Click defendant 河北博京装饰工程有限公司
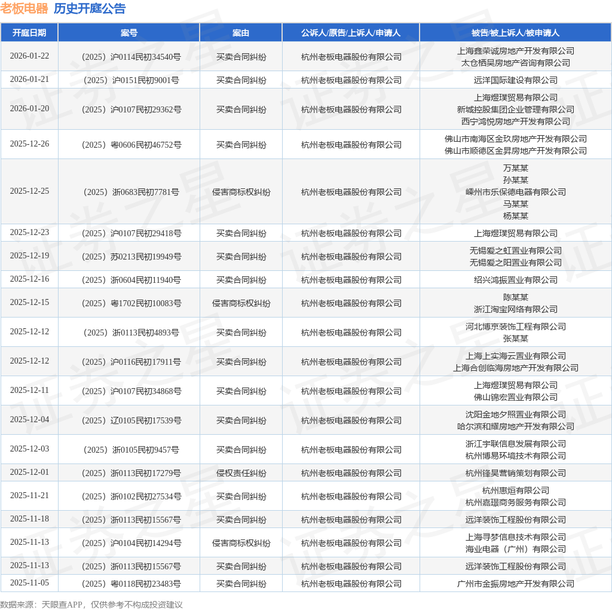Viewport: 612px width, 610px height. (516, 327)
